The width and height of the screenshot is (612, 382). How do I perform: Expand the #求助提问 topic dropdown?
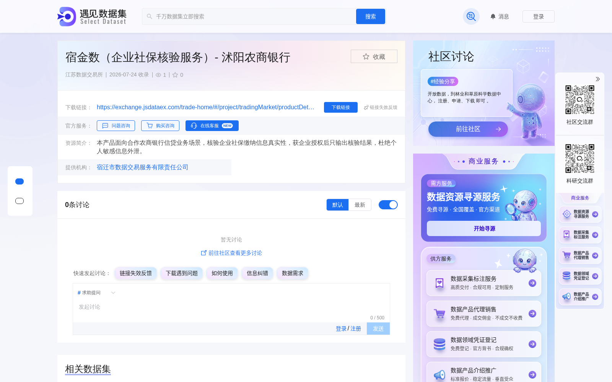(x=96, y=293)
